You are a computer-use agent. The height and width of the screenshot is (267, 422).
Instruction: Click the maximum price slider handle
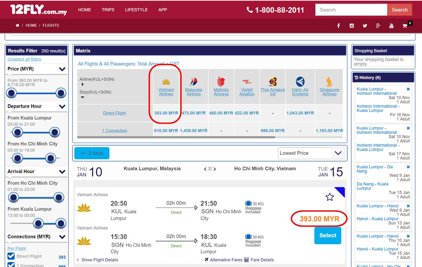tap(61, 93)
